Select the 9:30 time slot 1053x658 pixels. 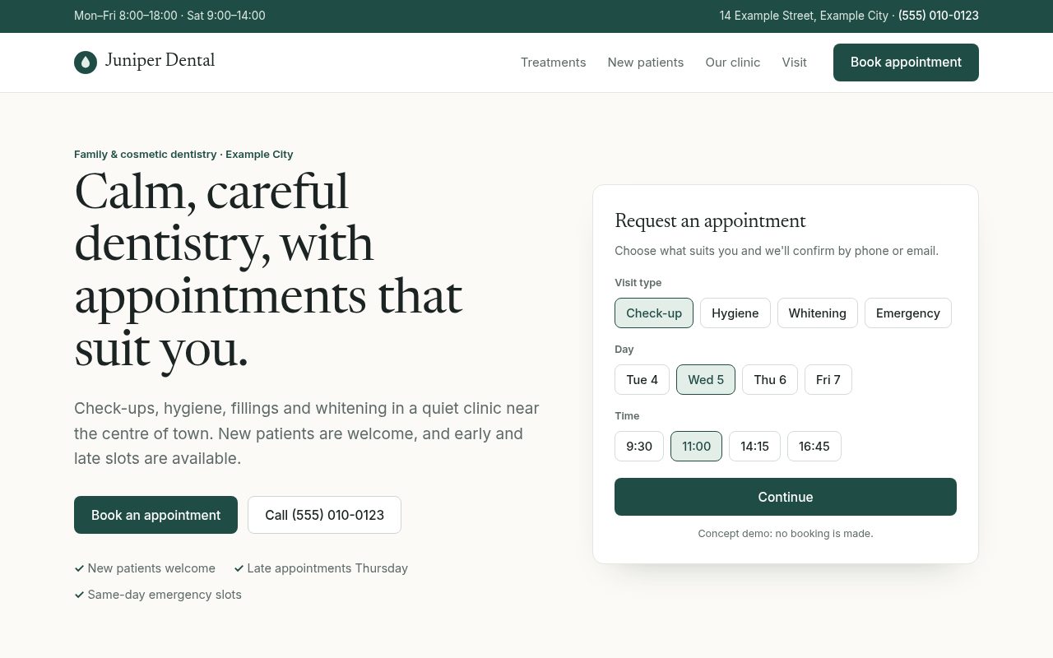[x=639, y=447]
